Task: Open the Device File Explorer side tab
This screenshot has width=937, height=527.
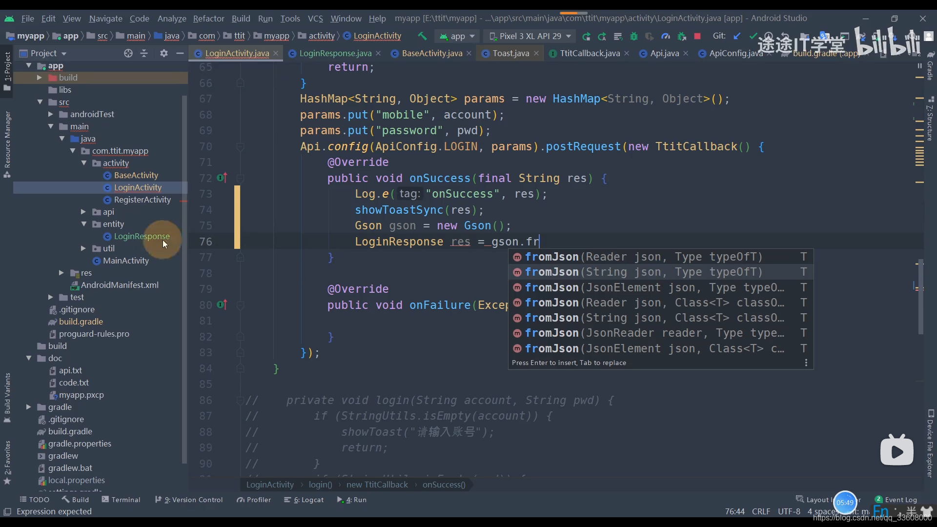Action: coord(931,443)
